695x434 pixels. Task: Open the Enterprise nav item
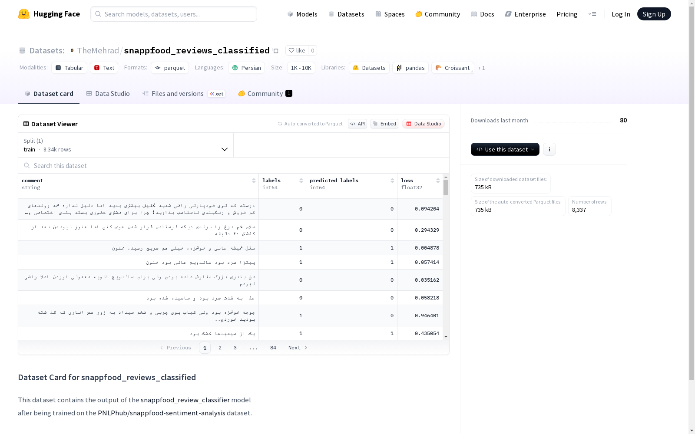click(525, 14)
